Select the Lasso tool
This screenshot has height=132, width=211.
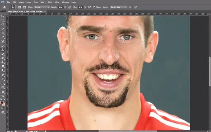tap(3, 25)
